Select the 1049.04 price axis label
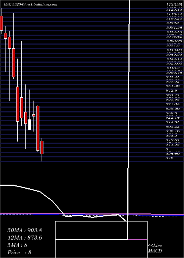 point(175,50)
